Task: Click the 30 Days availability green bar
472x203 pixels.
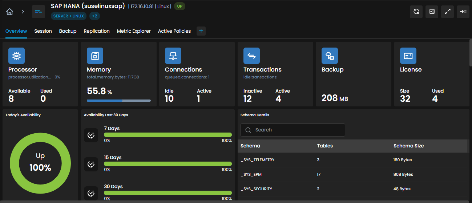Action: pos(168,193)
